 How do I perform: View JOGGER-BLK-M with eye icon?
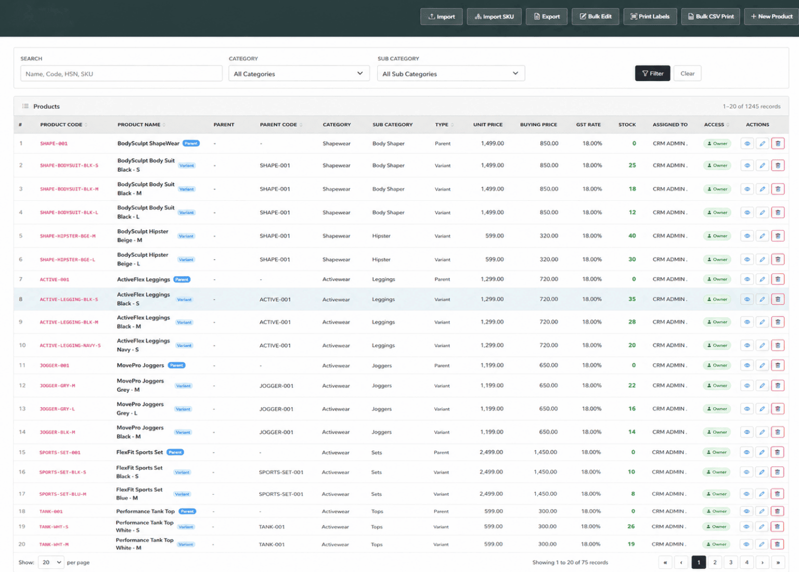(747, 432)
